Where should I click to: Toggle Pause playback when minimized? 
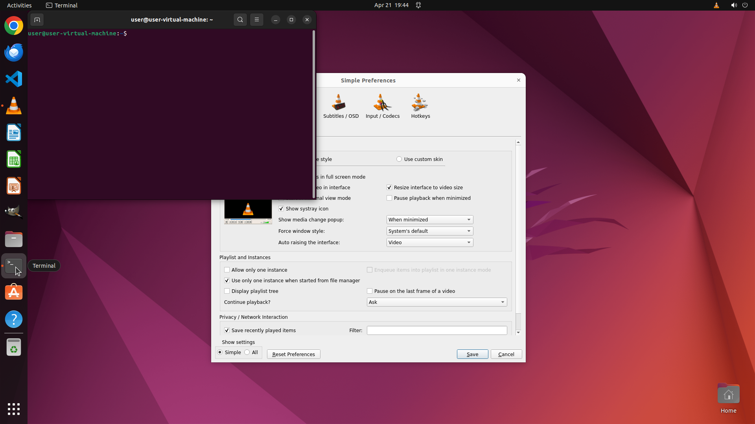389,198
